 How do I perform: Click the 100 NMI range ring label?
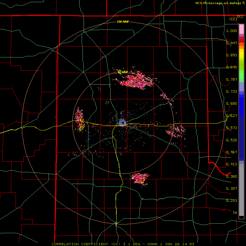coord(123,22)
